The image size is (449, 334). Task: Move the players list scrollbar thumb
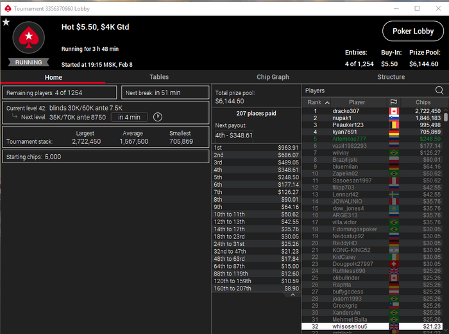click(x=446, y=118)
